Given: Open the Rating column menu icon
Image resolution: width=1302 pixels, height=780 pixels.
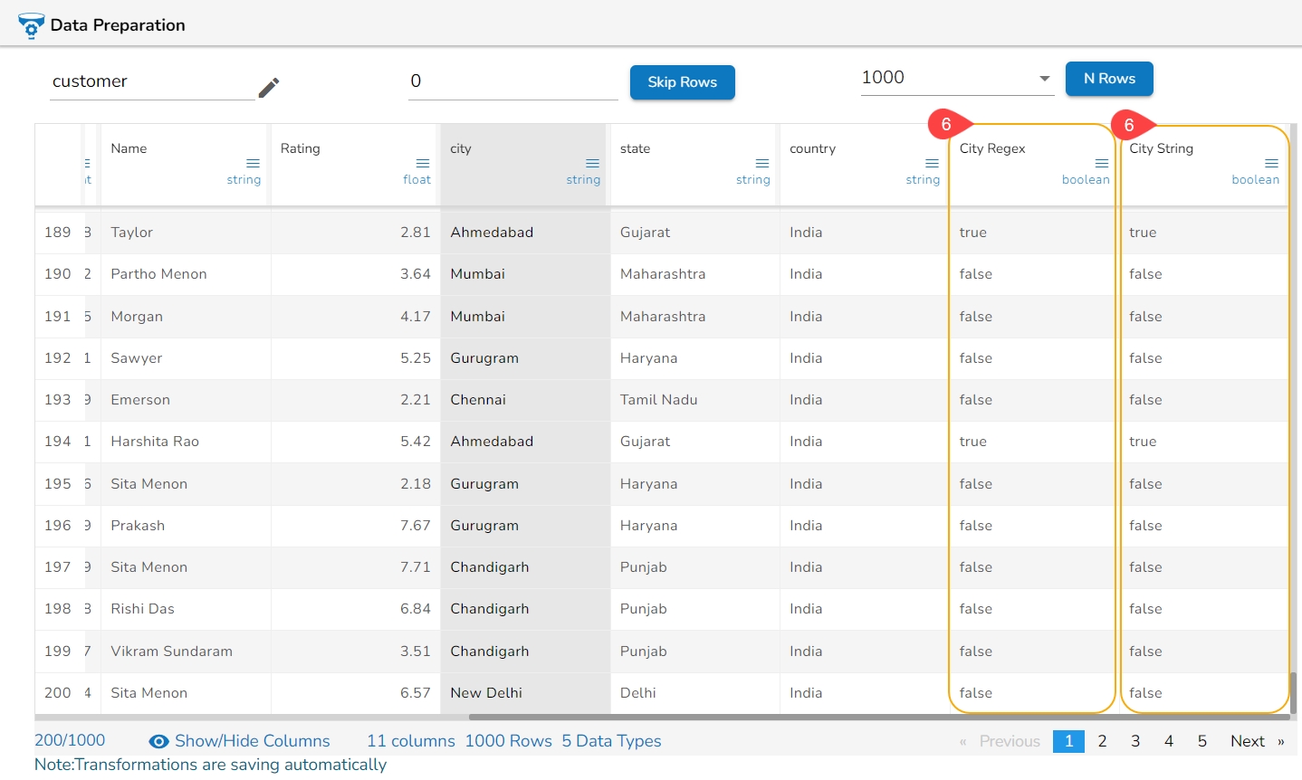Looking at the screenshot, I should pyautogui.click(x=422, y=164).
